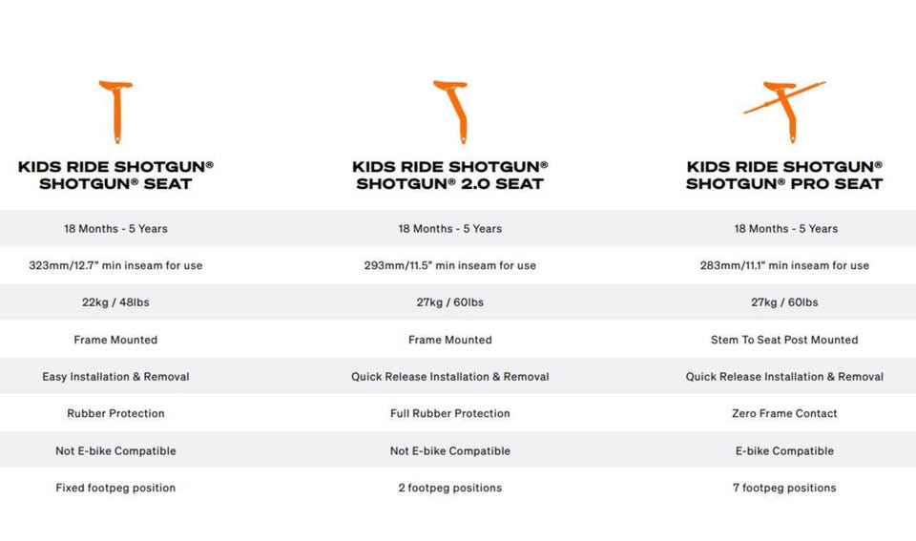This screenshot has height=541, width=916.
Task: Click Easy Installation & Removal text
Action: pos(115,377)
